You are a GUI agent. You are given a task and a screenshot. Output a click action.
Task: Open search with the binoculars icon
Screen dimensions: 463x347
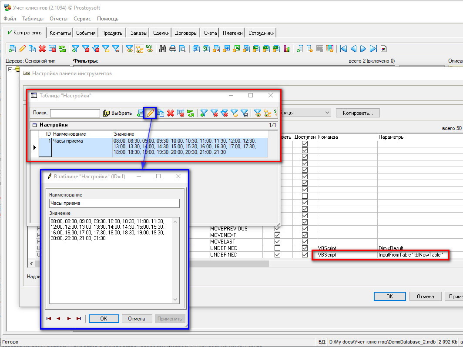[163, 49]
